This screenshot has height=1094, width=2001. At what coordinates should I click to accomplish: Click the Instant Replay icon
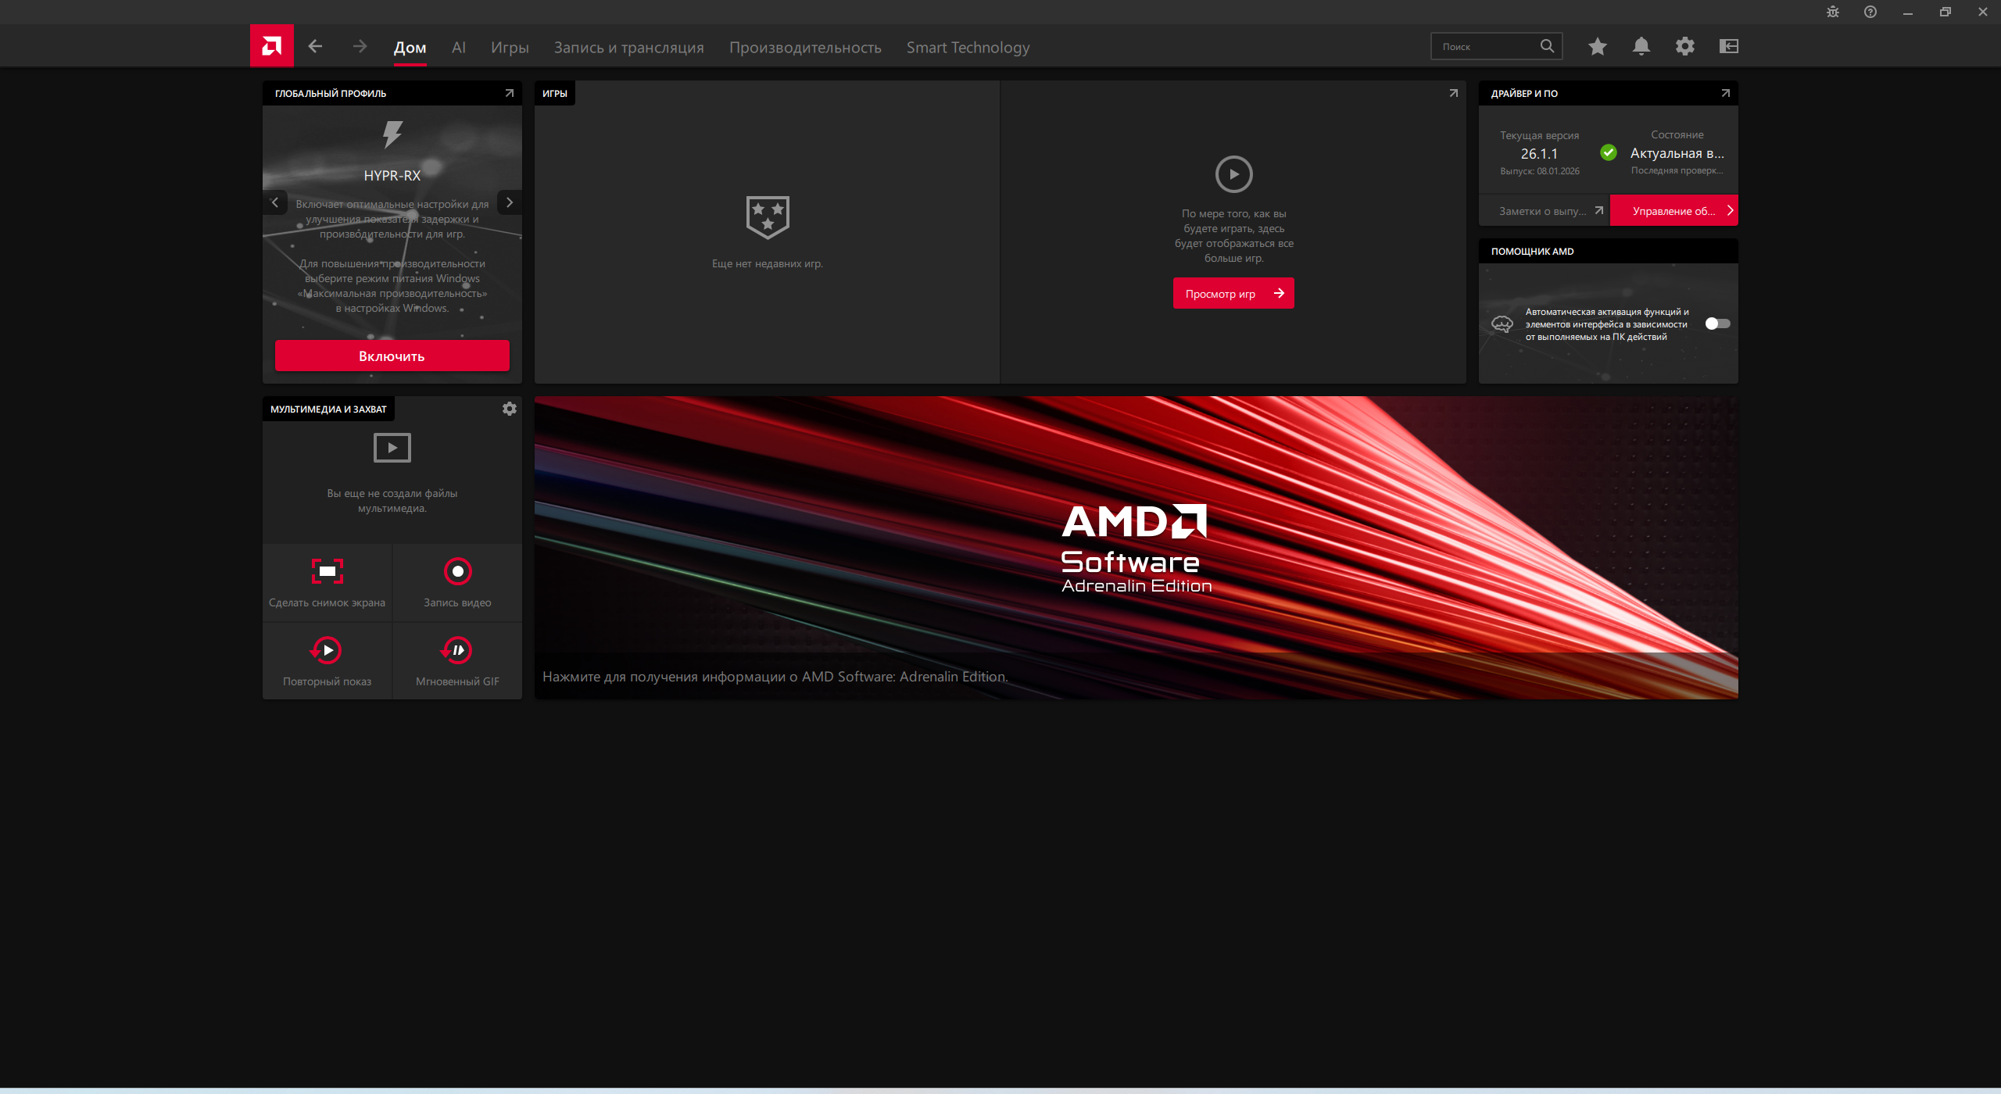pos(327,650)
